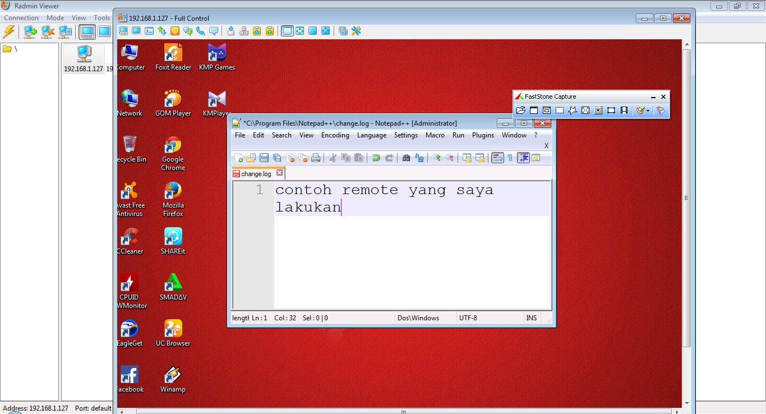Click the New file icon in Notepad++

239,158
